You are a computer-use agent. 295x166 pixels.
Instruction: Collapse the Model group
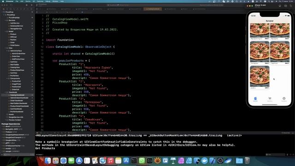point(6,31)
